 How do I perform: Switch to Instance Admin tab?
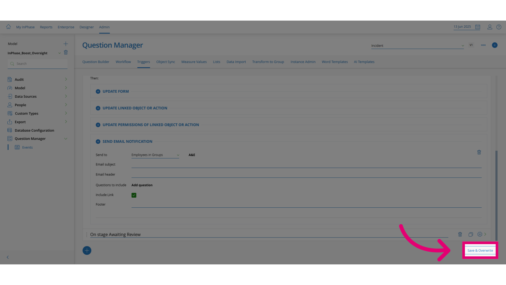(x=303, y=62)
